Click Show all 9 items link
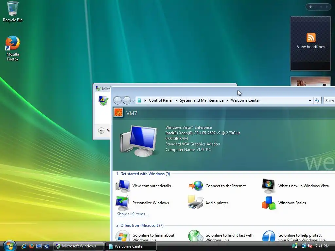The width and height of the screenshot is (335, 251). coord(132,214)
